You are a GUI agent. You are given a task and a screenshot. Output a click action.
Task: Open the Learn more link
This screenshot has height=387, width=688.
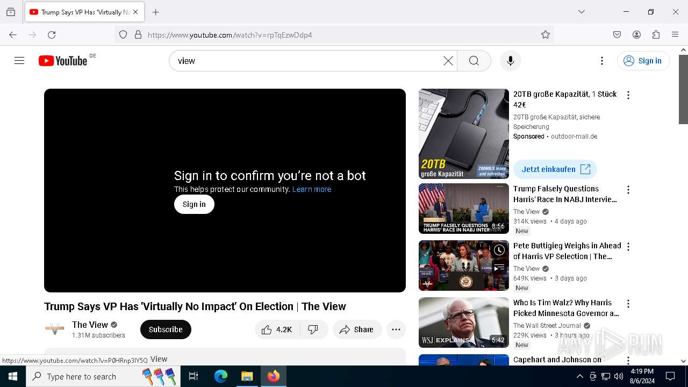point(312,189)
